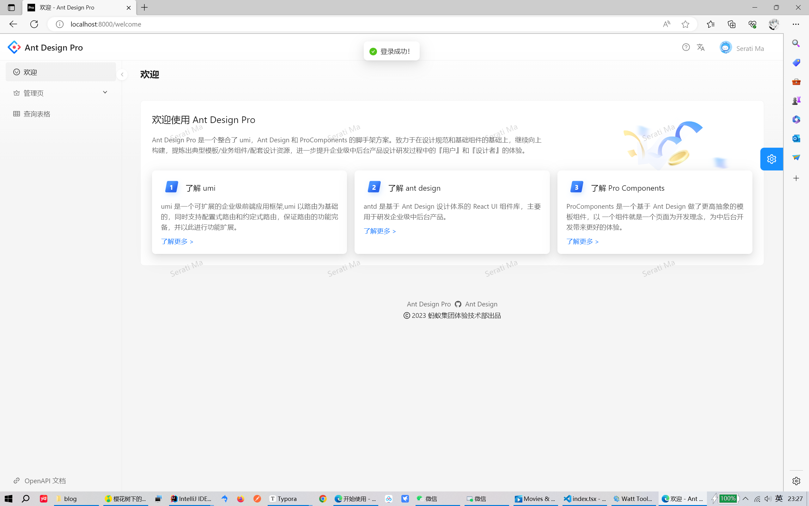Reload the page with the refresh icon
Image resolution: width=809 pixels, height=506 pixels.
(34, 24)
